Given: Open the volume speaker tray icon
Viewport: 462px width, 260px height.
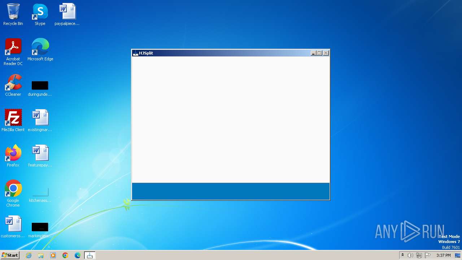Looking at the screenshot, I should pyautogui.click(x=410, y=255).
